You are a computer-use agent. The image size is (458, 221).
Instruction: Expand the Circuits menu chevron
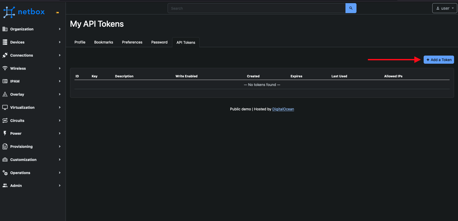[x=60, y=121]
